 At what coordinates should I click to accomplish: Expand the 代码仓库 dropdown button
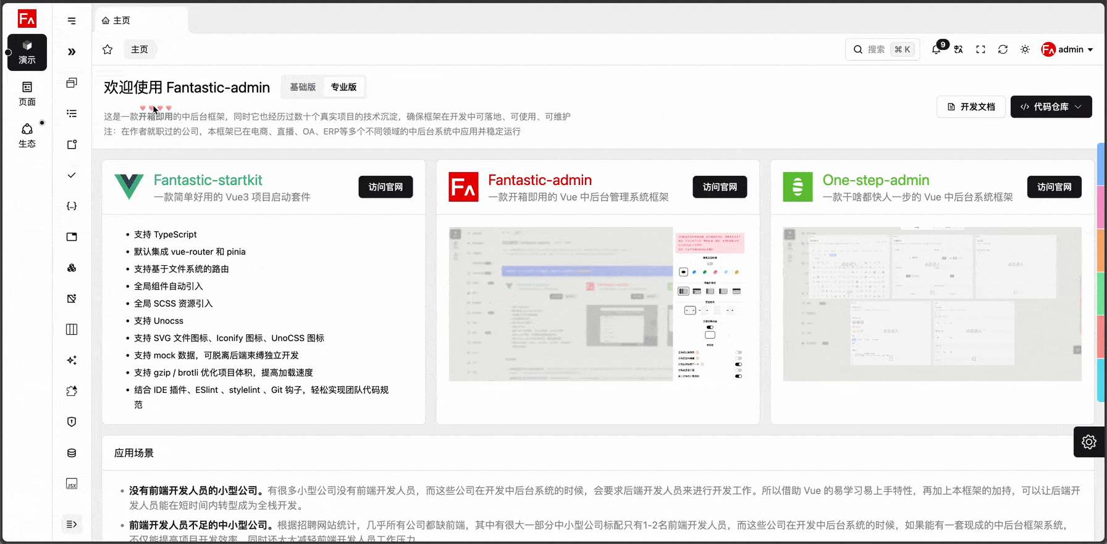point(1051,107)
